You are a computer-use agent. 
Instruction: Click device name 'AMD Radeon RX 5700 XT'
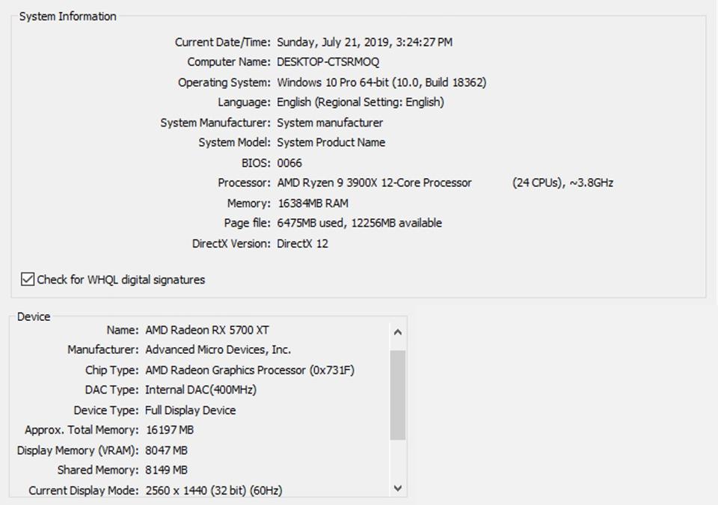207,330
